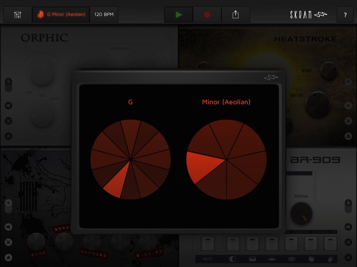Open the mixer from the top bar
The width and height of the screenshot is (357, 267).
tap(17, 15)
